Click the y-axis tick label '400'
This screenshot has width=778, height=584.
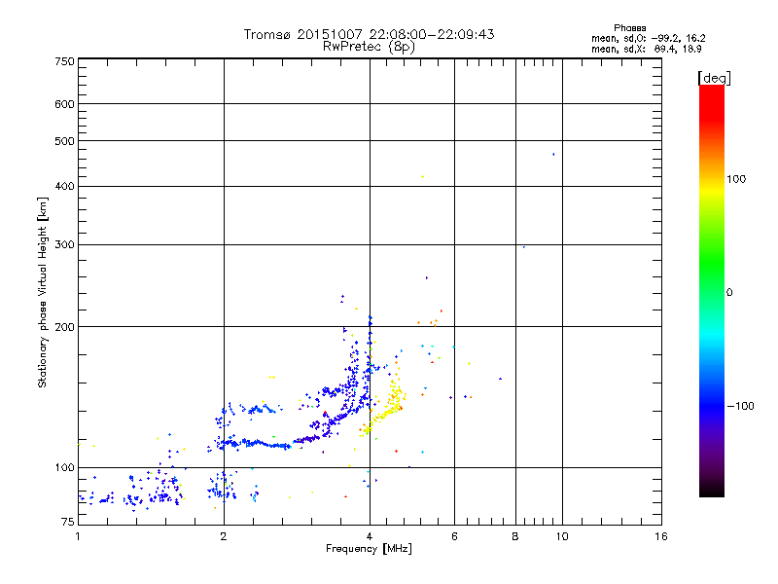pyautogui.click(x=64, y=186)
